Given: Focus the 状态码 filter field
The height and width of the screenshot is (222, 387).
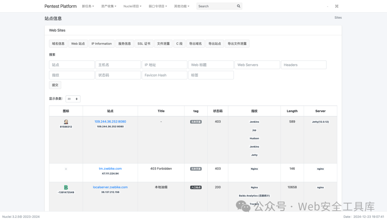Looking at the screenshot, I should point(118,75).
